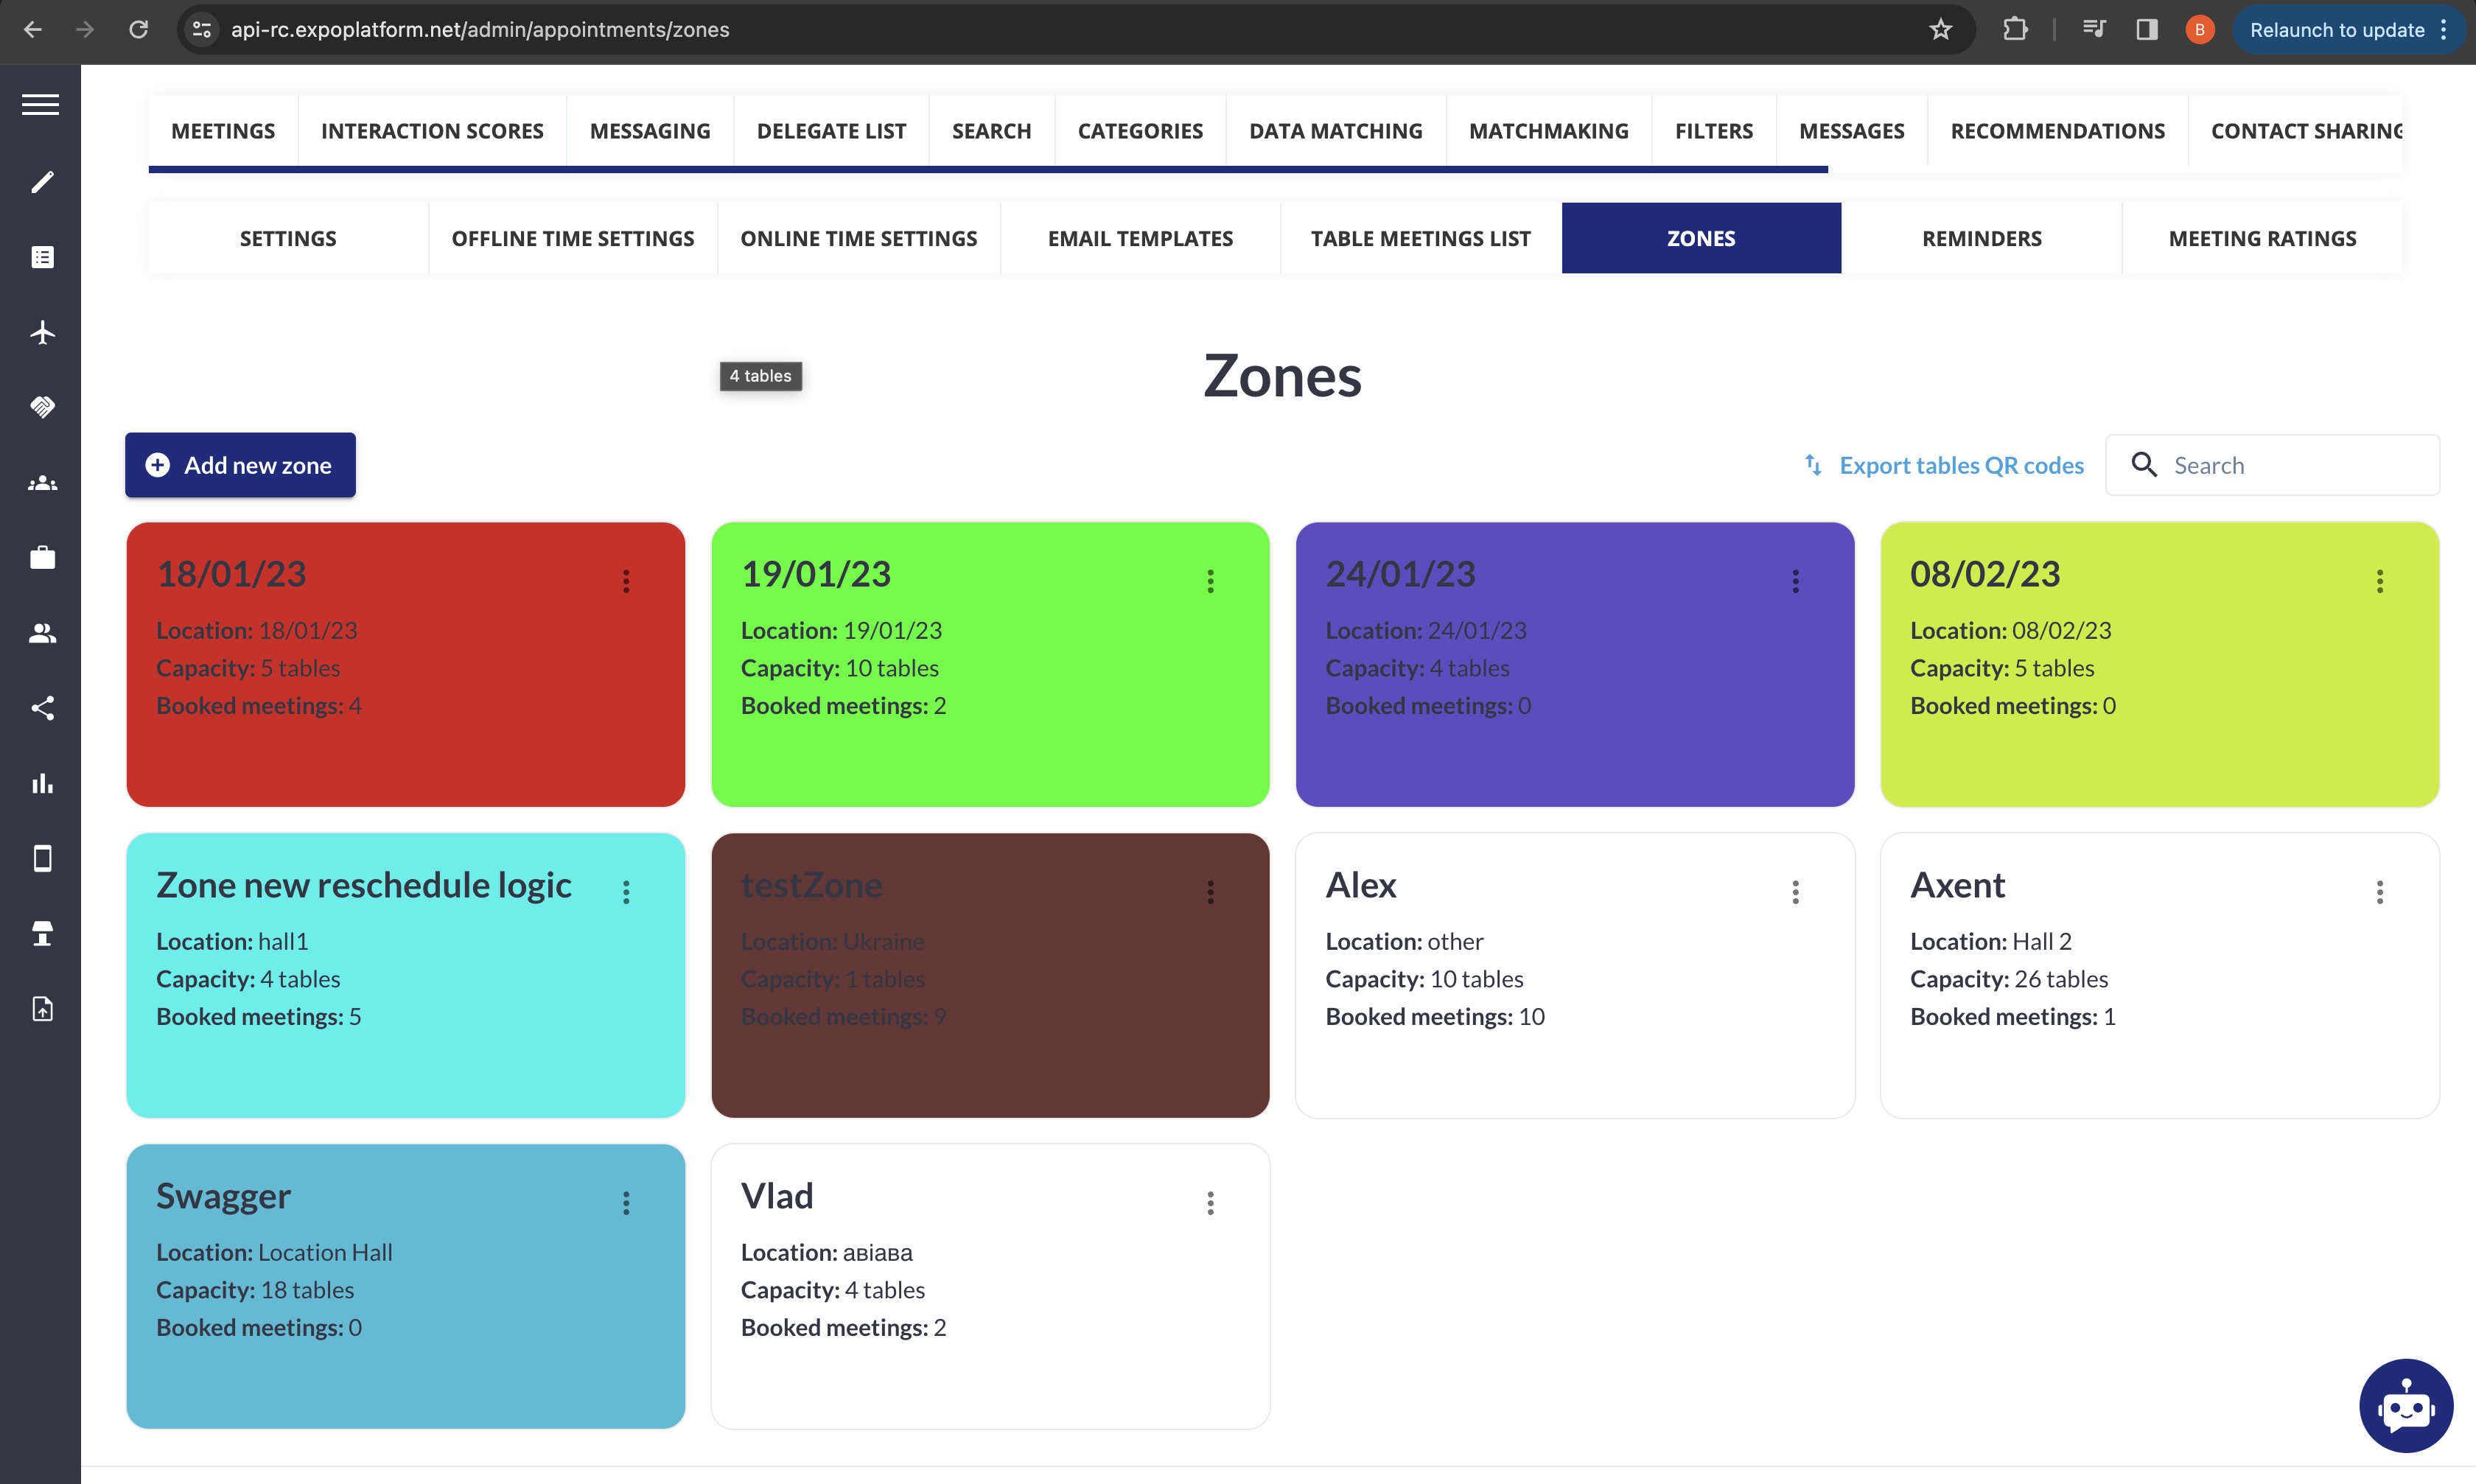Click the pencil edit icon in sidebar

[42, 182]
